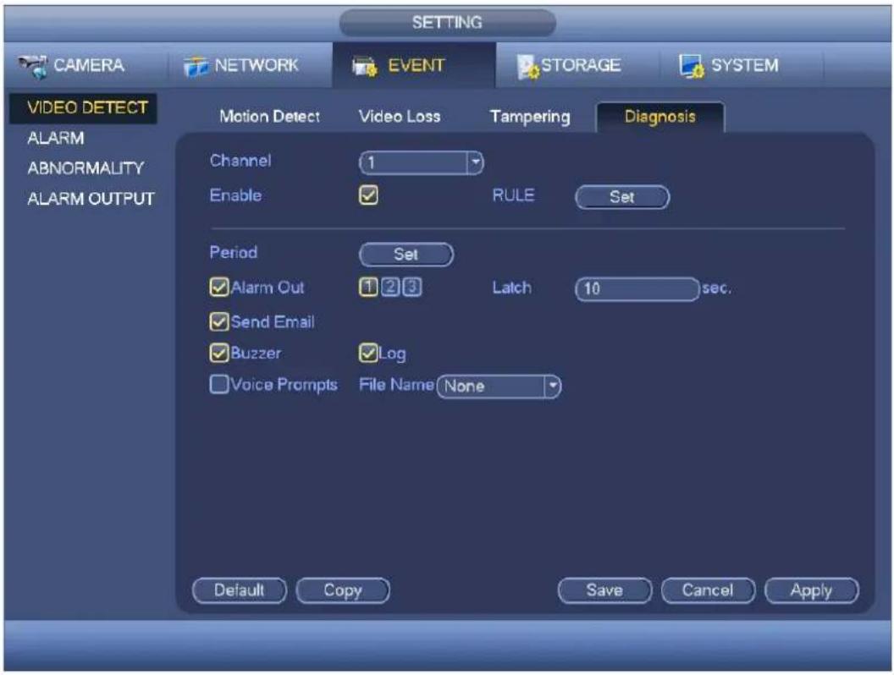Switch to the Video Loss tab
Image resolution: width=894 pixels, height=675 pixels.
[399, 116]
